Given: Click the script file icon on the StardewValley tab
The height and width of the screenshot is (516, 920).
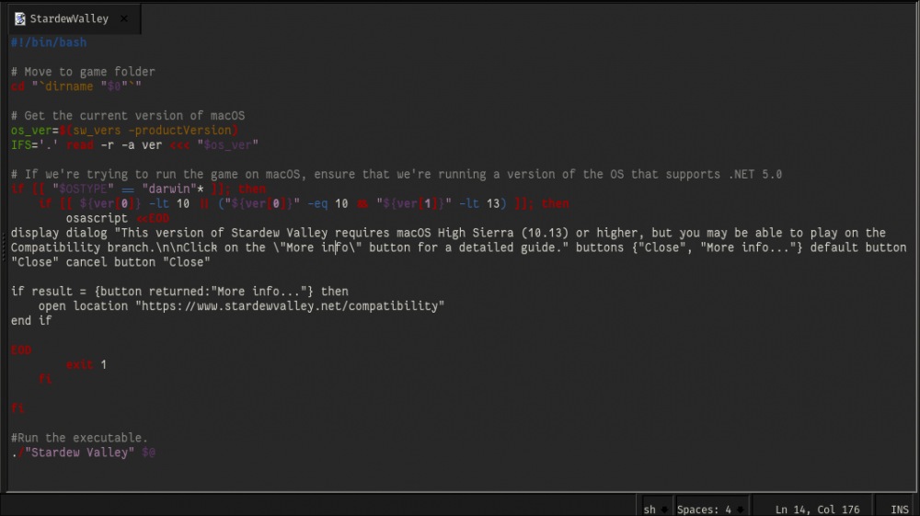Looking at the screenshot, I should 19,18.
